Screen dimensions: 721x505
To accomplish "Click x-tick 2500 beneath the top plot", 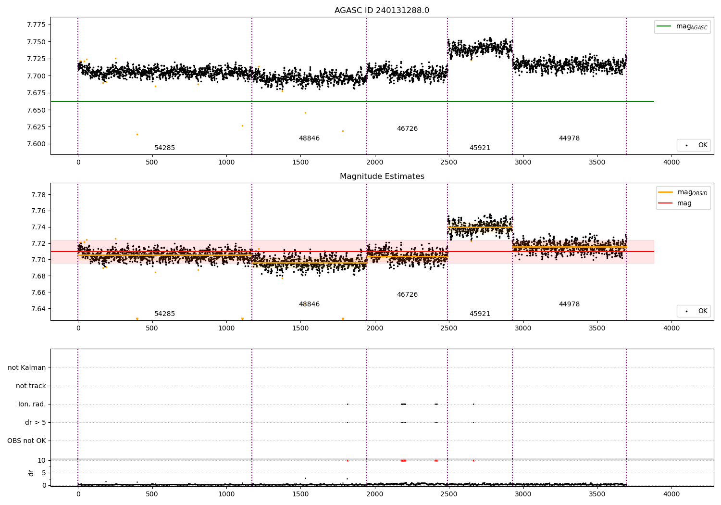I will tap(449, 163).
